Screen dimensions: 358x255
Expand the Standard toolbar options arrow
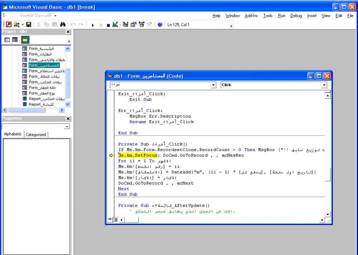pos(231,26)
